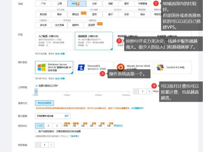Open the 了解详情 link
Viewport: 203px width, 152px height.
(74, 136)
